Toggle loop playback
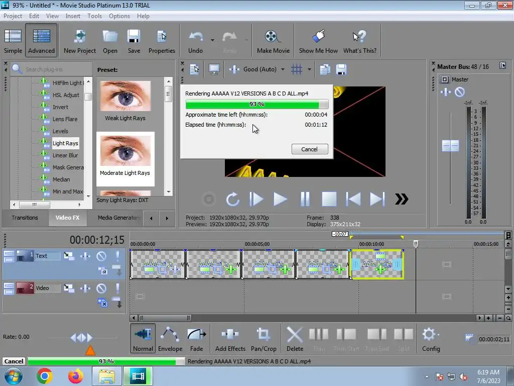 click(232, 199)
